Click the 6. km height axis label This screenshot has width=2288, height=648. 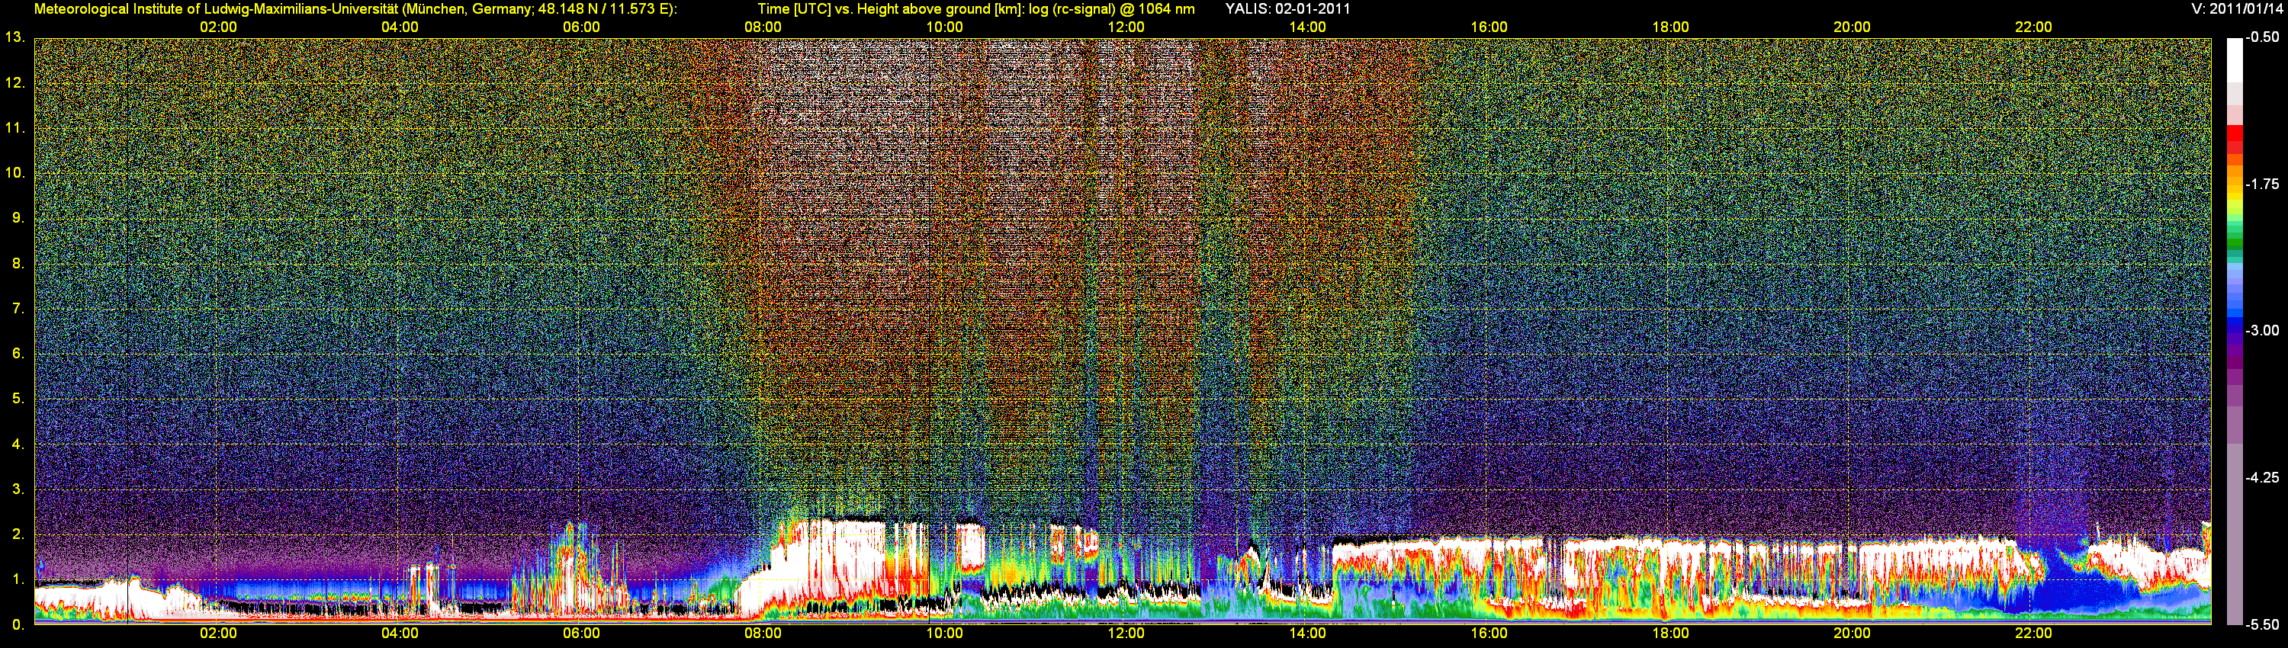pos(18,354)
